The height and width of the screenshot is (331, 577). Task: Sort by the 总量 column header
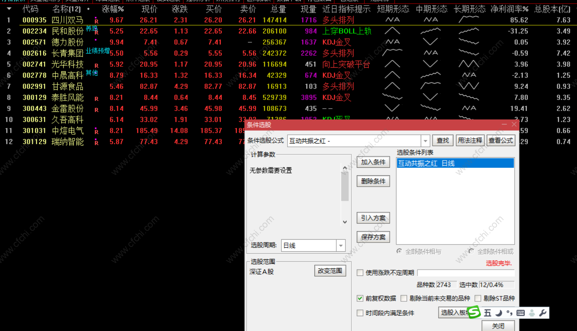(278, 9)
